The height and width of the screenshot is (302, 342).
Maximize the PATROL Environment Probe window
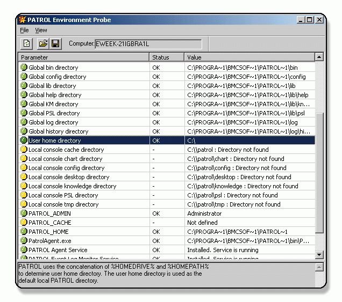point(309,20)
